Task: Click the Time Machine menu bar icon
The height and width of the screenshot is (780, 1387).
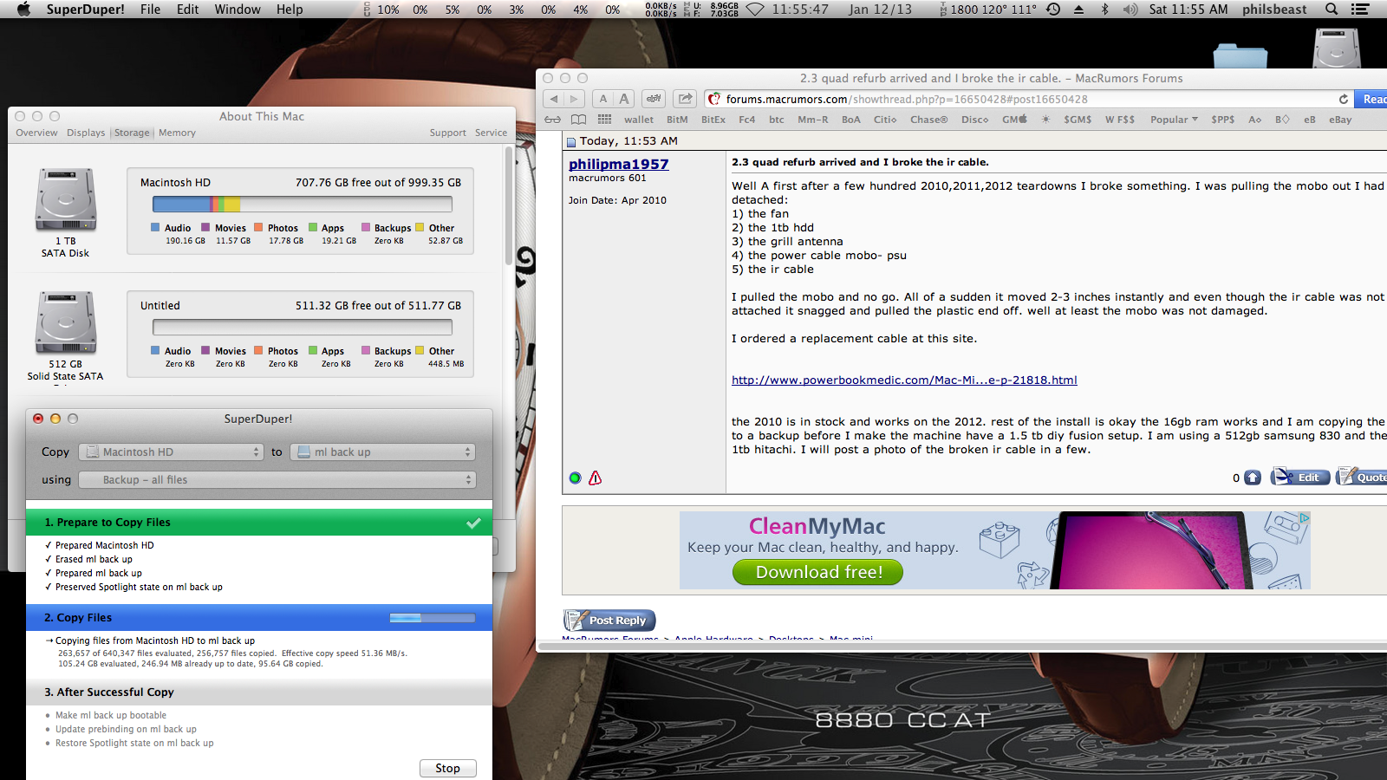Action: [1053, 10]
